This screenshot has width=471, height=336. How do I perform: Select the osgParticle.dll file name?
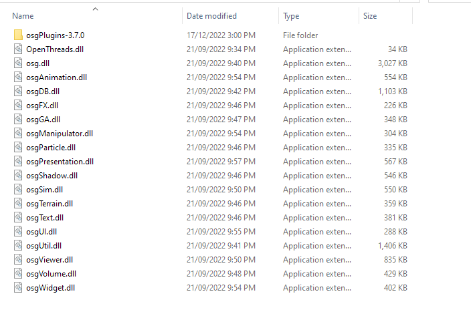(x=51, y=148)
